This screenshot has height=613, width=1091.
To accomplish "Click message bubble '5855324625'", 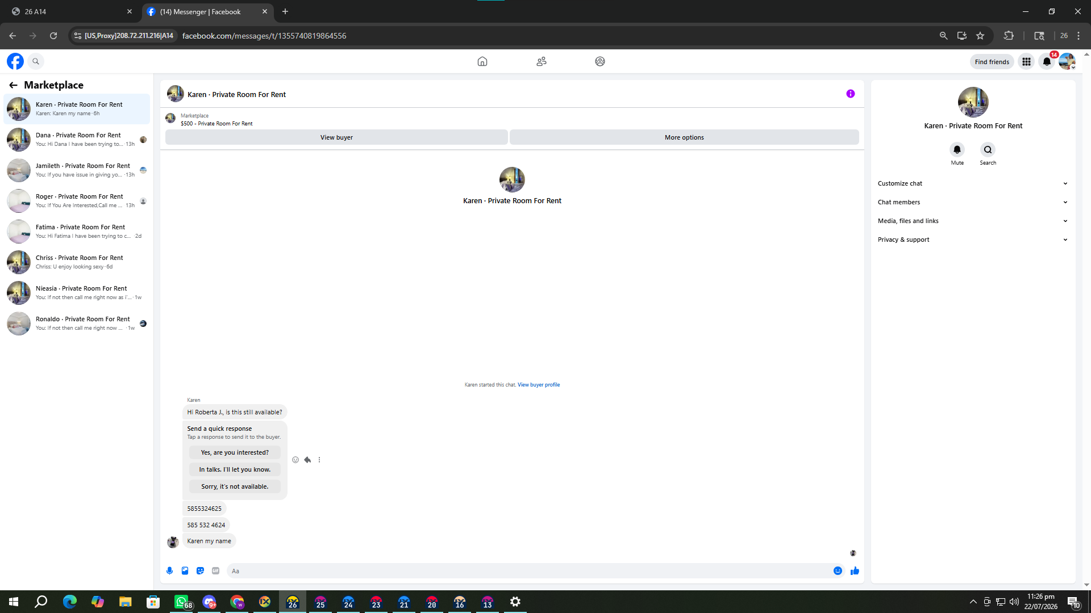I will 205,509.
